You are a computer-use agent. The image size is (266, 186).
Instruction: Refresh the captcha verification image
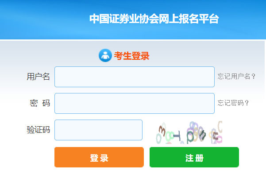[189, 132]
